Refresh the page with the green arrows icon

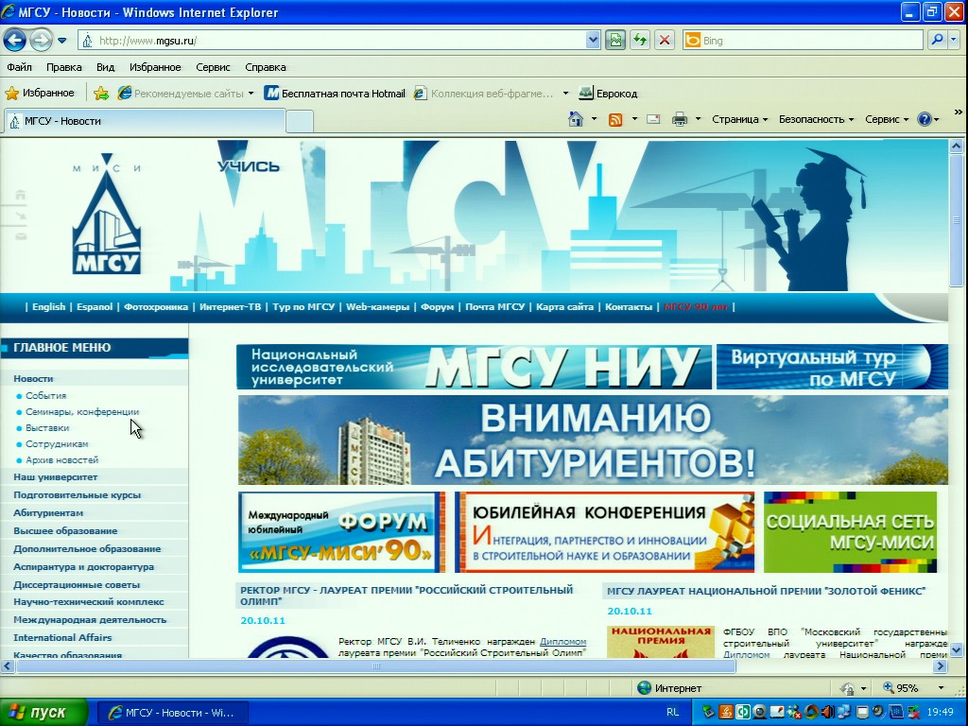point(640,41)
